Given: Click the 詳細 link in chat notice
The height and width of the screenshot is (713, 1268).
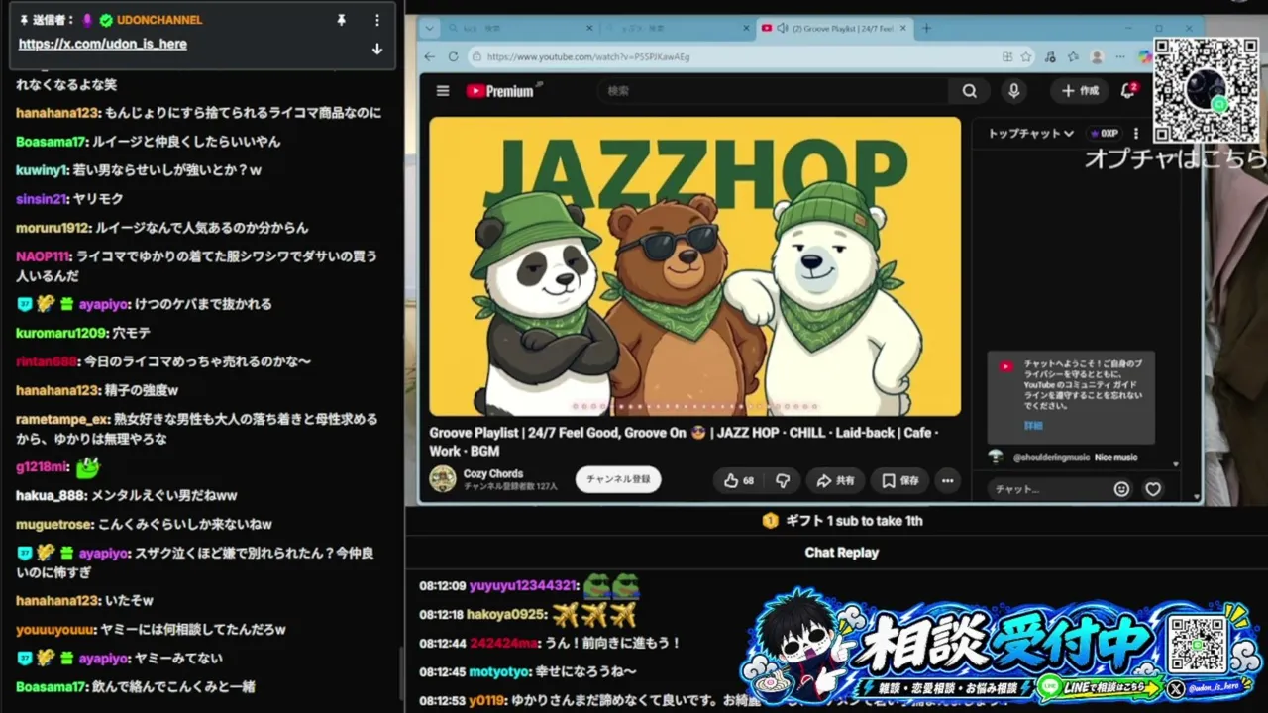Looking at the screenshot, I should [x=1033, y=426].
